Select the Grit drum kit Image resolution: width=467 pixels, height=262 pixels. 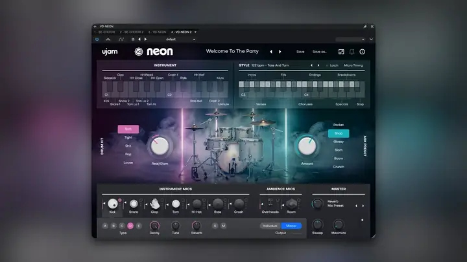point(128,146)
